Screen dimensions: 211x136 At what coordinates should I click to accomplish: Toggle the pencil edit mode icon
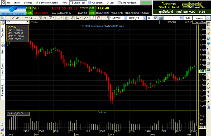click(93, 18)
